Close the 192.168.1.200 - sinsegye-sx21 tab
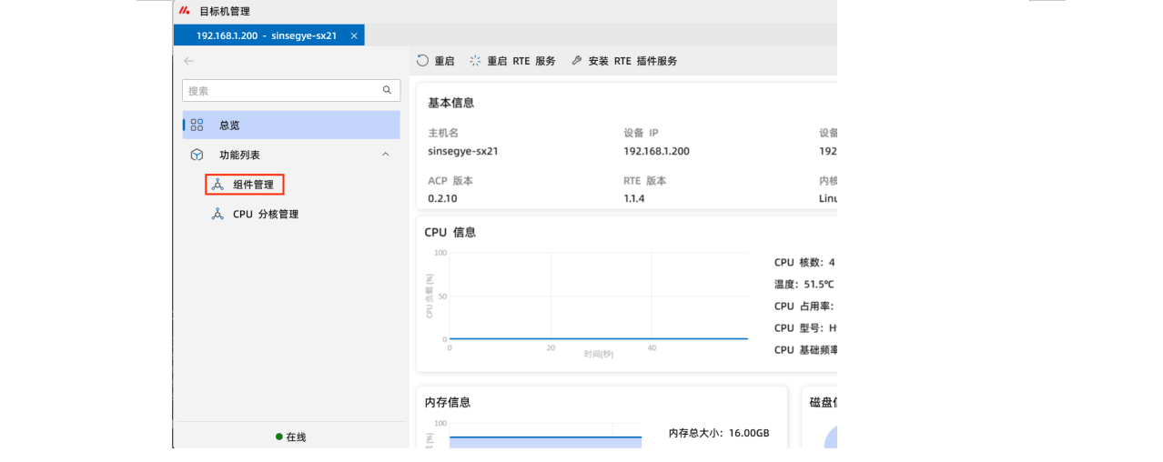The width and height of the screenshot is (1163, 462). coord(354,35)
